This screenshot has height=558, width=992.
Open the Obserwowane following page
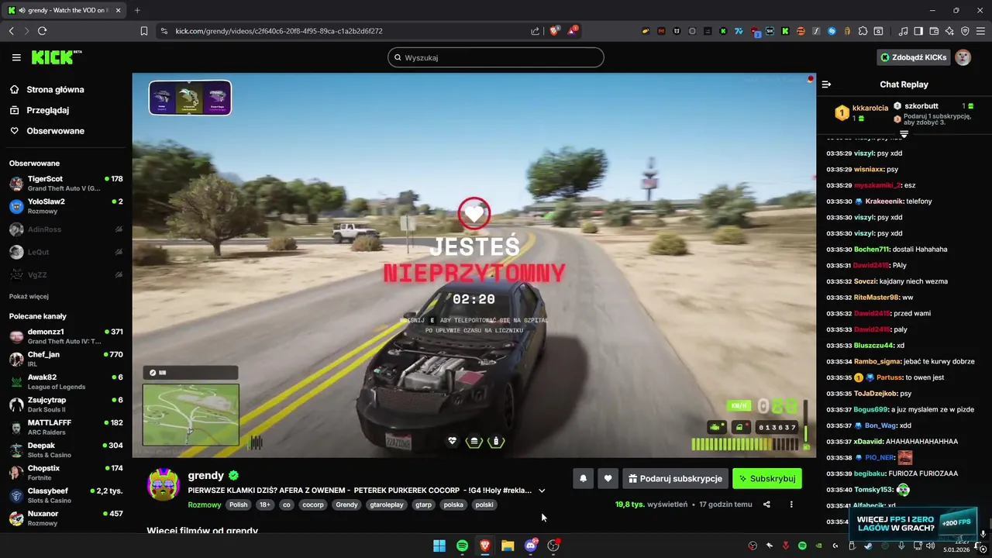(x=55, y=131)
